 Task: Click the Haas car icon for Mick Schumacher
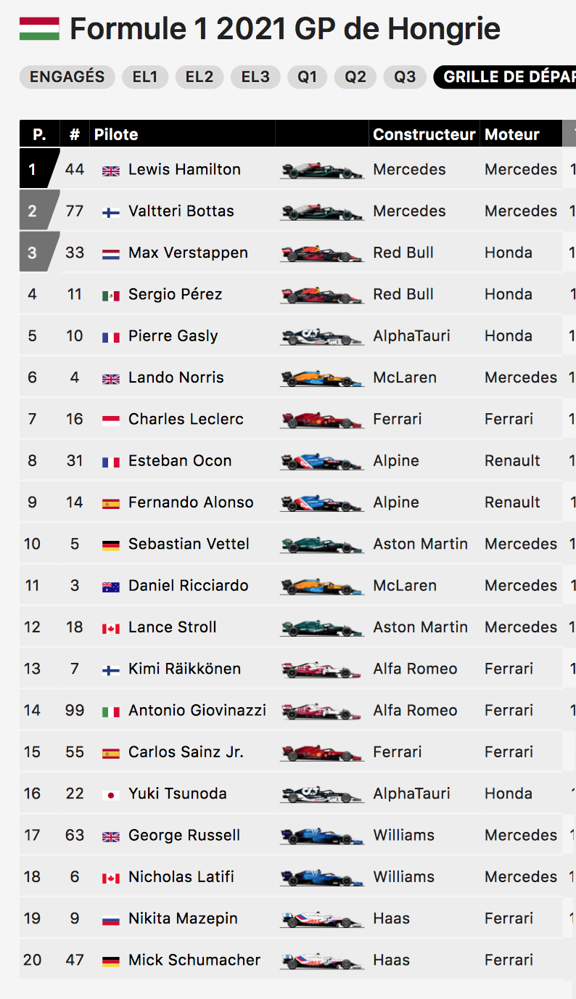[321, 961]
